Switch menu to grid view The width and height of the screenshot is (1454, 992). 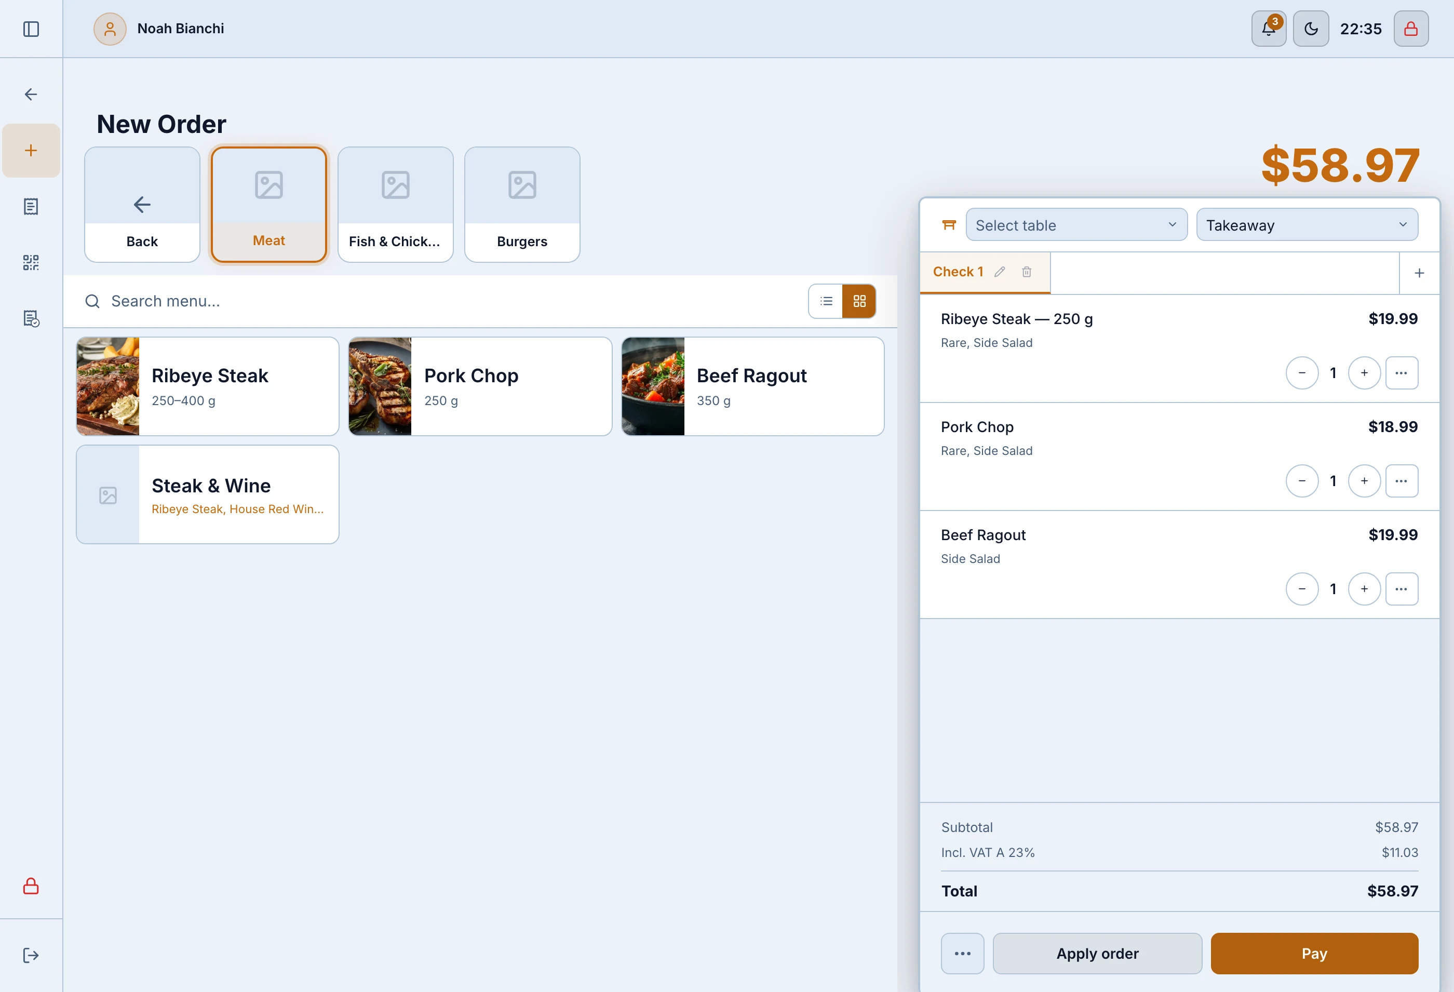(859, 301)
